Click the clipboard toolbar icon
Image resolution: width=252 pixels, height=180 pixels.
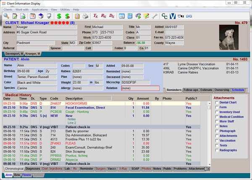coord(77,16)
